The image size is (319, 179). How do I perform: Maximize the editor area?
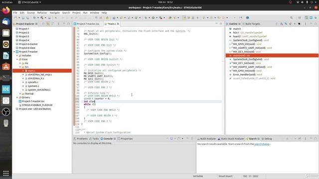[x=221, y=24]
